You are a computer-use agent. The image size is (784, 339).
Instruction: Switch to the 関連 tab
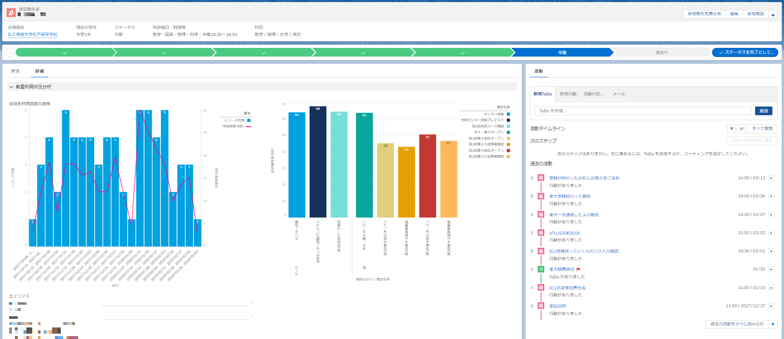(x=15, y=71)
